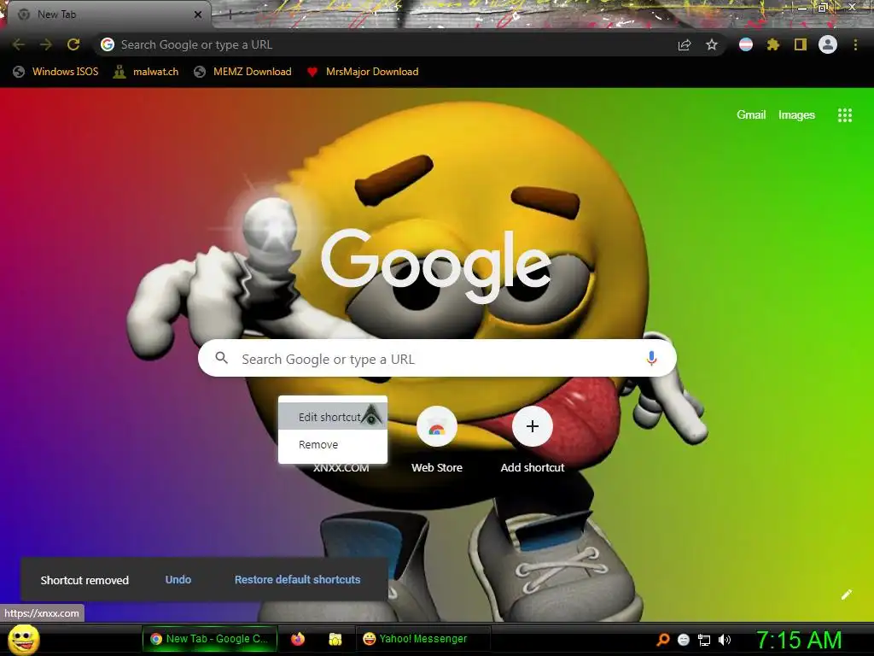Open the Web Store shortcut icon

[x=437, y=427]
